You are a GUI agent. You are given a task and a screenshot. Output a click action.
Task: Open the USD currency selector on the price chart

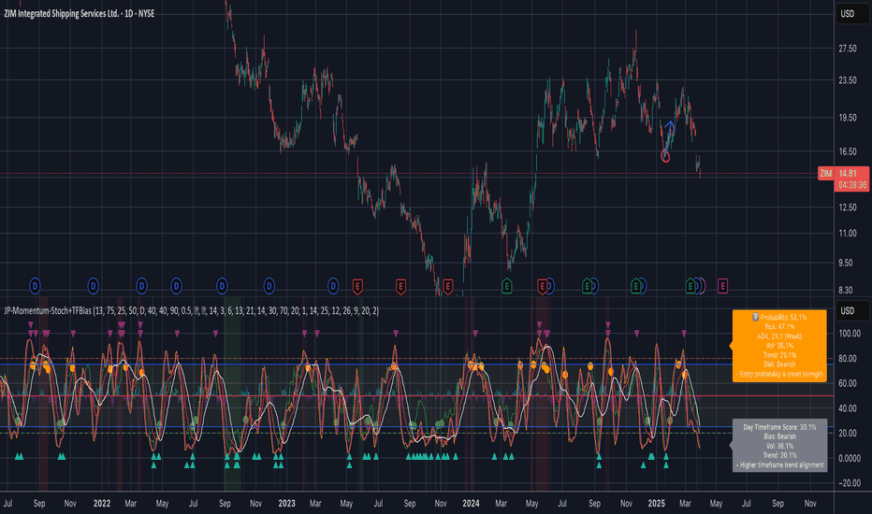point(852,14)
